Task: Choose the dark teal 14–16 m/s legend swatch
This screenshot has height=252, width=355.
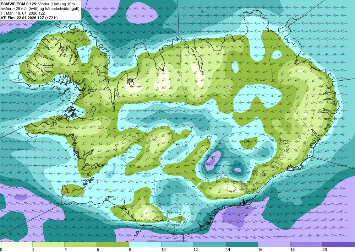Action: (242, 244)
